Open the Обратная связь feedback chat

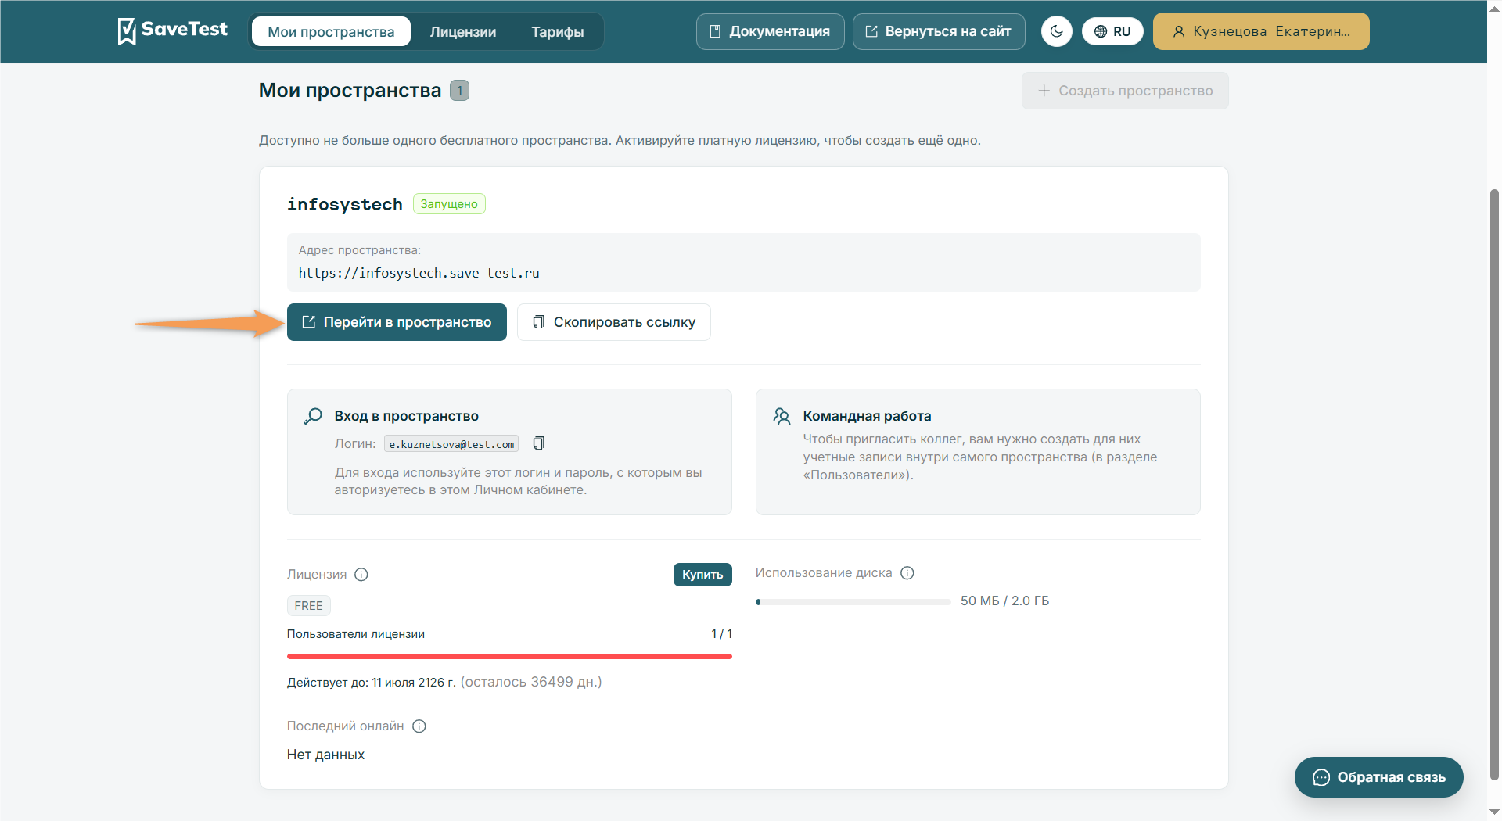pyautogui.click(x=1378, y=777)
